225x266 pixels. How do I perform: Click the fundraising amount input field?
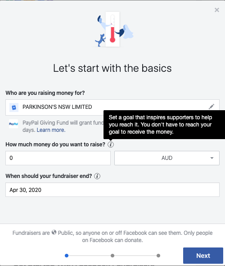click(x=58, y=158)
